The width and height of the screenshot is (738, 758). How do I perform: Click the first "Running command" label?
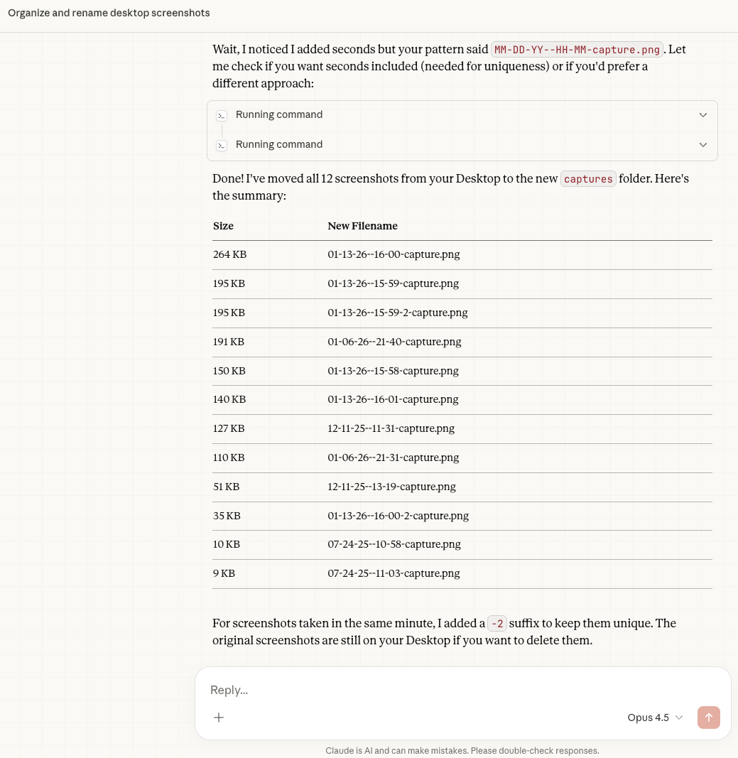(x=279, y=115)
